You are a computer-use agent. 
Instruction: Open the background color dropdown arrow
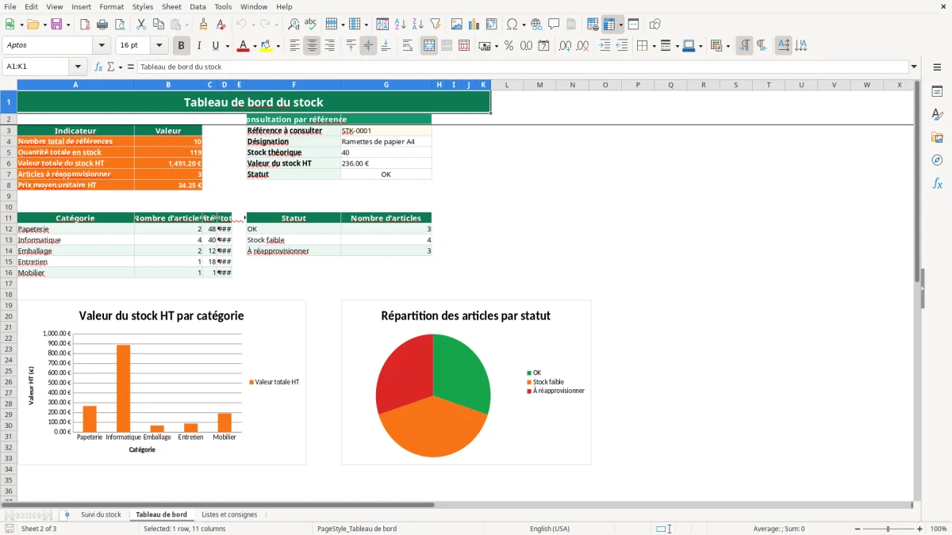tap(278, 46)
